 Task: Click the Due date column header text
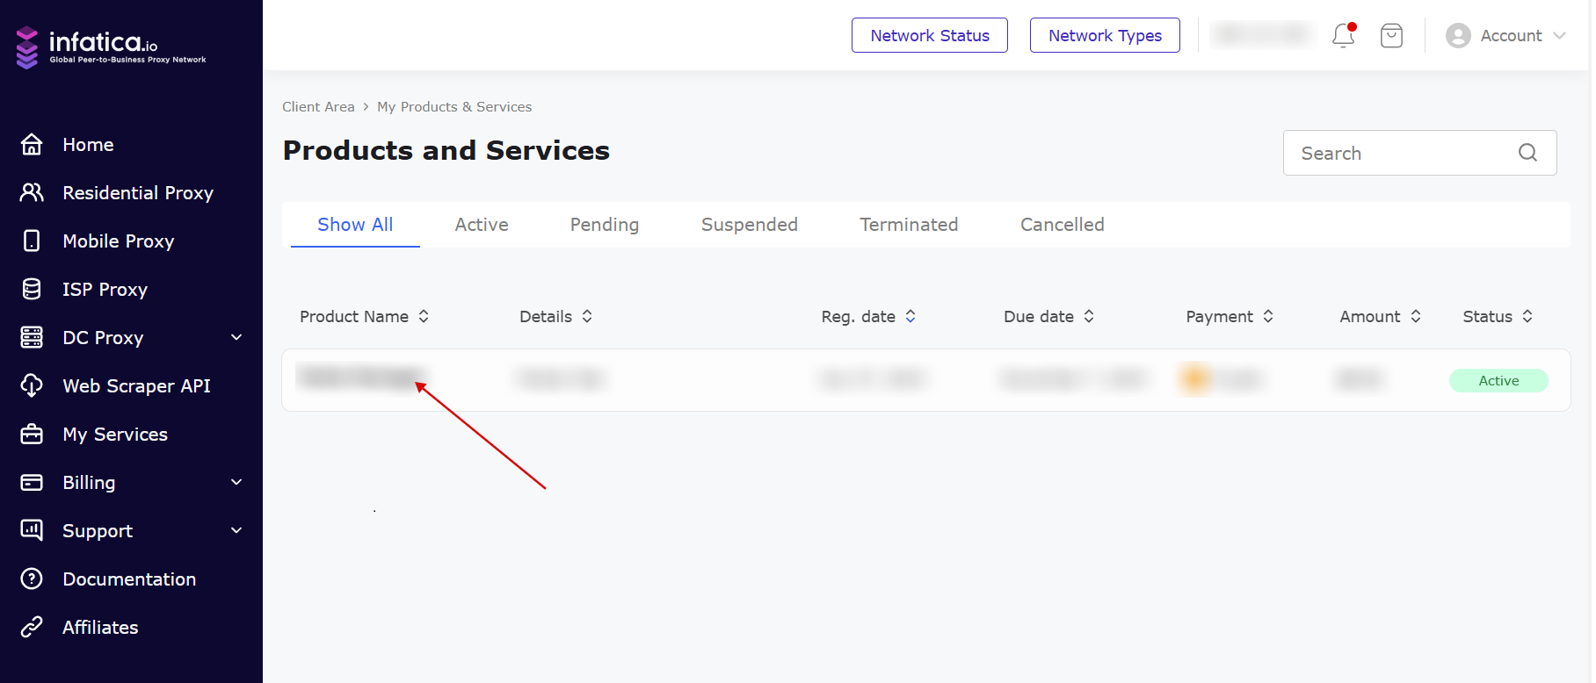1039,316
